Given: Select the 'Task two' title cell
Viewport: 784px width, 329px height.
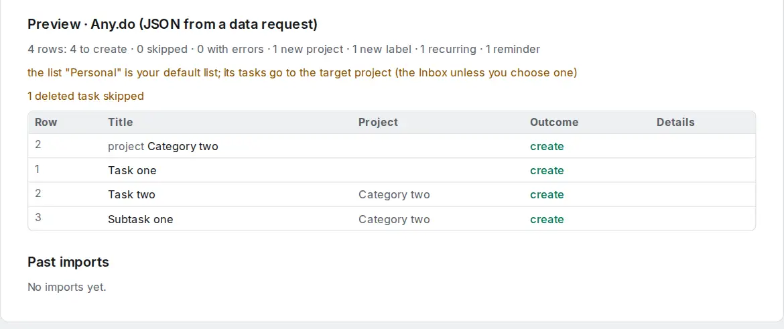Looking at the screenshot, I should 131,194.
